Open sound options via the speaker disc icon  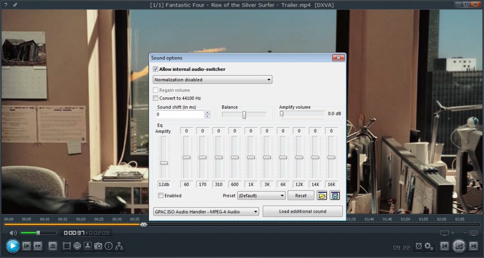click(x=77, y=246)
